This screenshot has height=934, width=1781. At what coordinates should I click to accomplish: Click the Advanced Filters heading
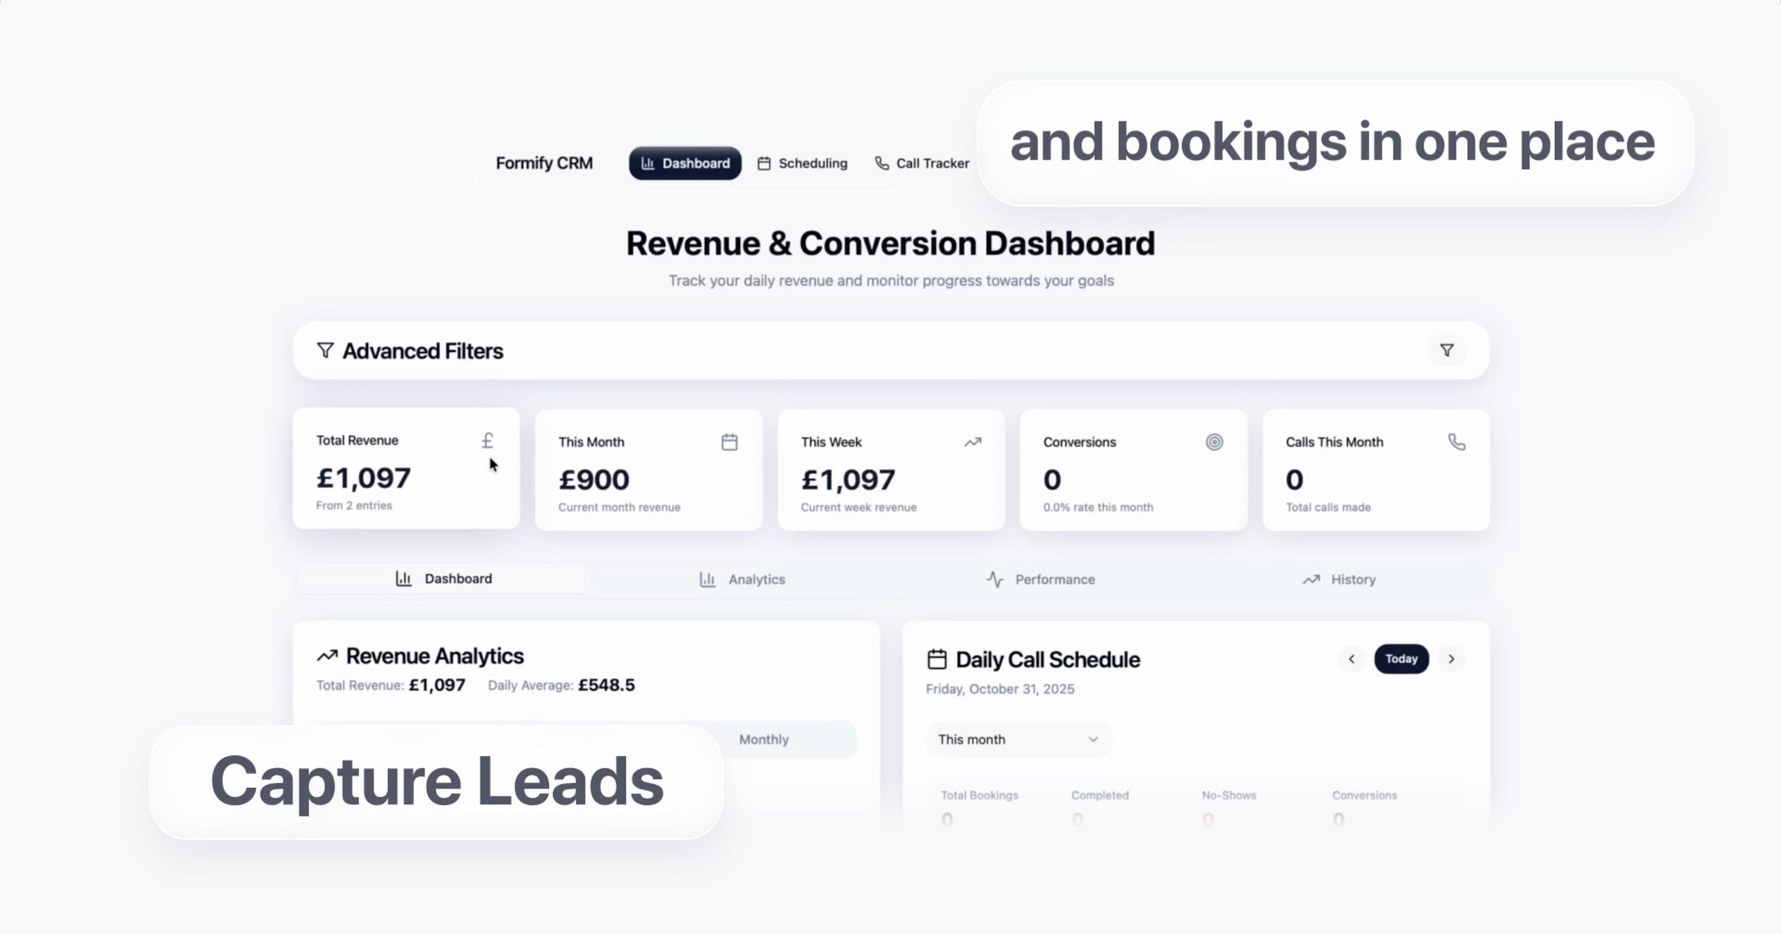point(422,351)
